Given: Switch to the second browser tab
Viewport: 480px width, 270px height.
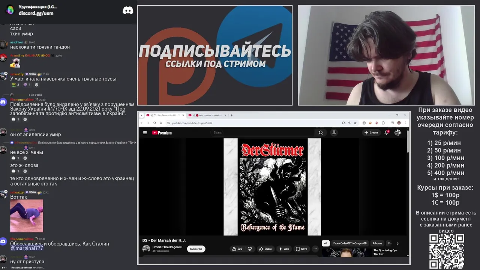Looking at the screenshot, I should point(207,115).
